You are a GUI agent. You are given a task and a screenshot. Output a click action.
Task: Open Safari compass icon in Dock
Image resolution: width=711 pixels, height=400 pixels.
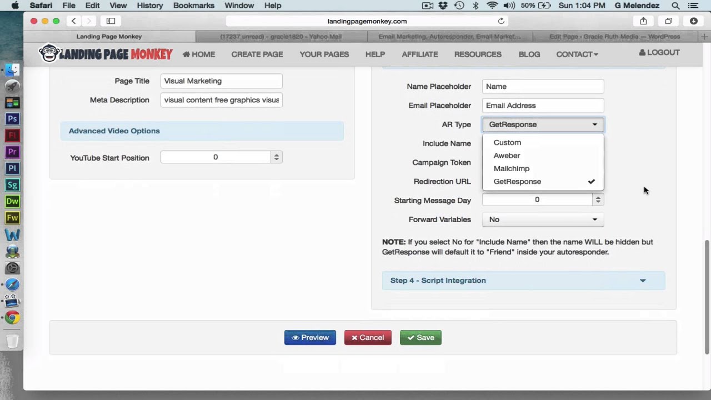point(12,284)
